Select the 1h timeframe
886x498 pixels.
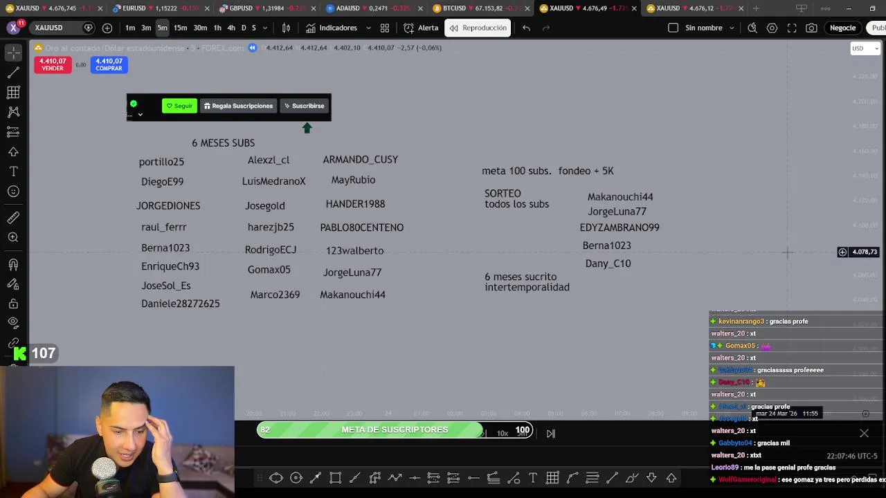coord(217,28)
